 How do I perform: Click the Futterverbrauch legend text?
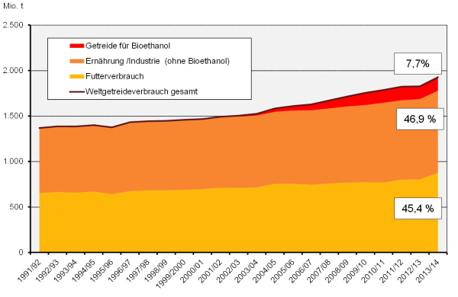[114, 76]
